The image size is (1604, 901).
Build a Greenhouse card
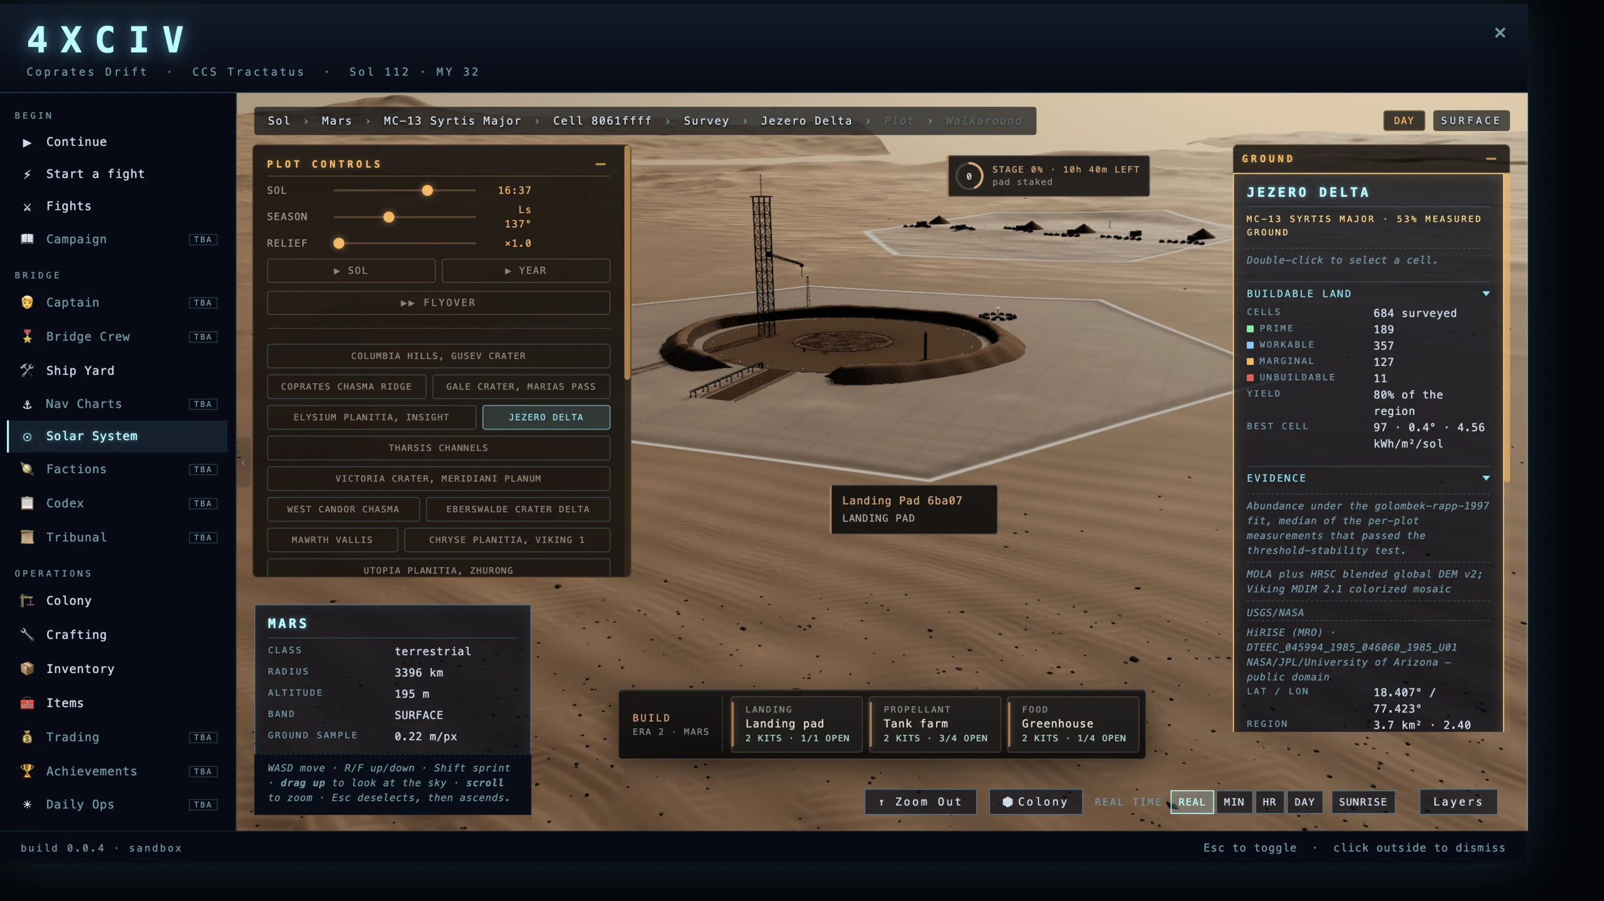(x=1073, y=724)
